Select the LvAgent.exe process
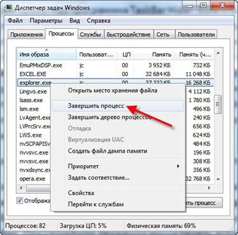The image size is (238, 235). 35,118
